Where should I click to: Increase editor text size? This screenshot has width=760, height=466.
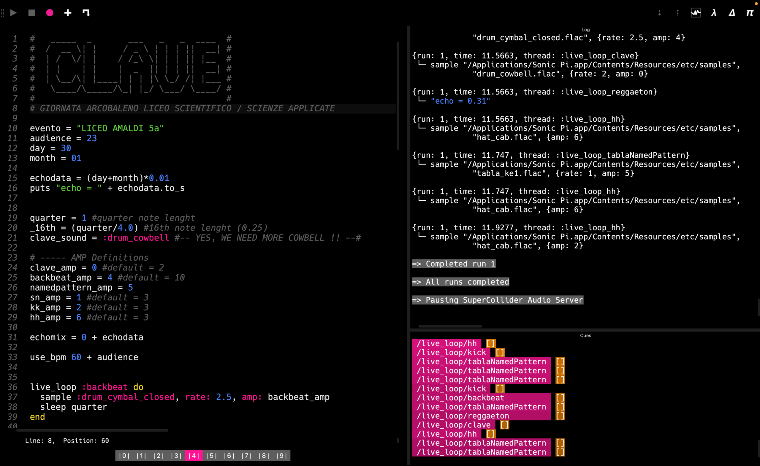tap(677, 13)
